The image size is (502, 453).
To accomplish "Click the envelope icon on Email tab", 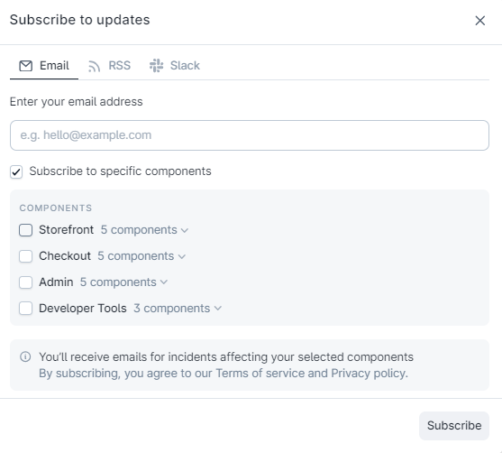I will tap(25, 66).
